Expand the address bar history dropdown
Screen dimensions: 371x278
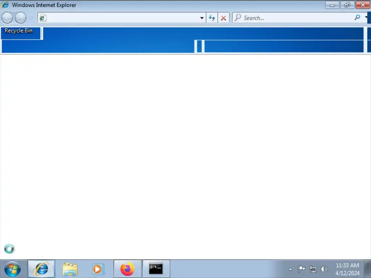[x=202, y=18]
